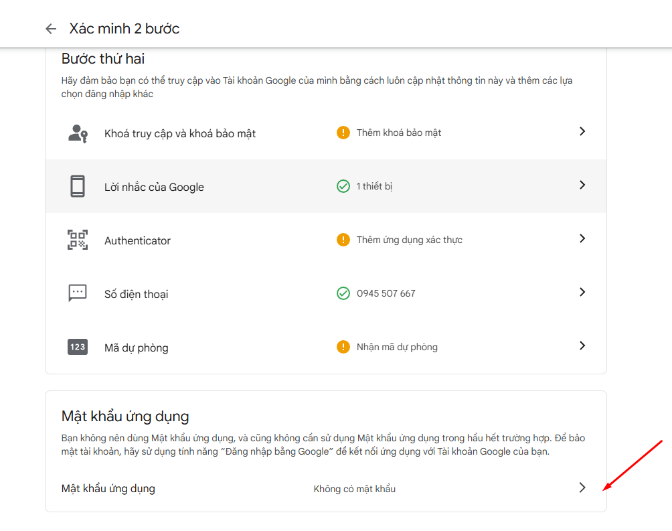Click the orange warning icon beside Nhận mã dự phòng

click(343, 347)
